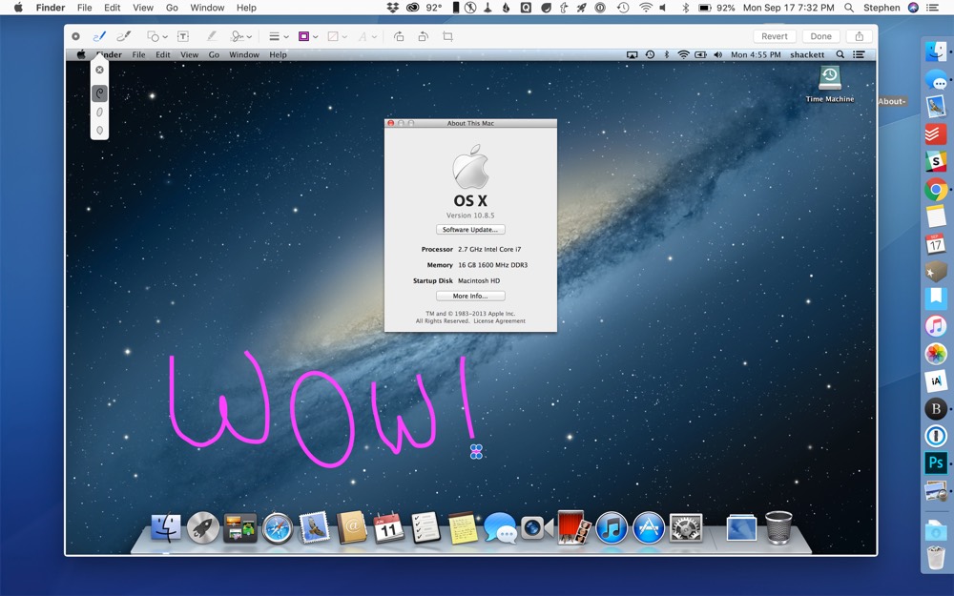954x596 pixels.
Task: Click the Dropbox menu bar icon
Action: click(x=393, y=8)
